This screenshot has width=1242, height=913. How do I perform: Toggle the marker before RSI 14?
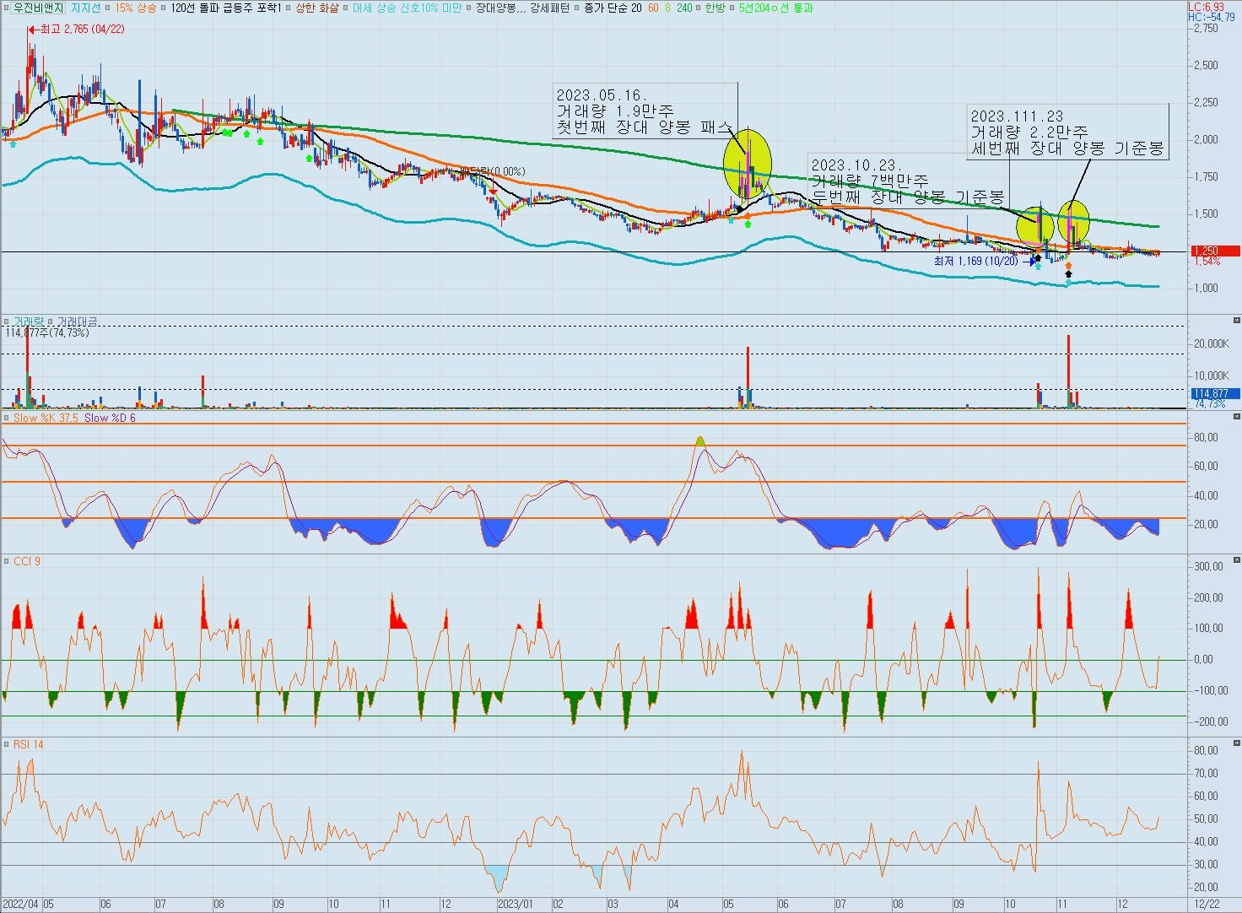pos(7,744)
